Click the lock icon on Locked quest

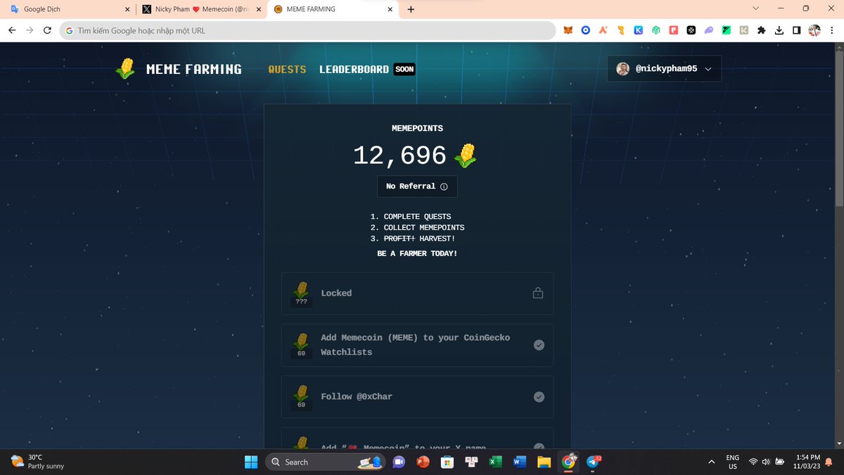click(x=538, y=293)
